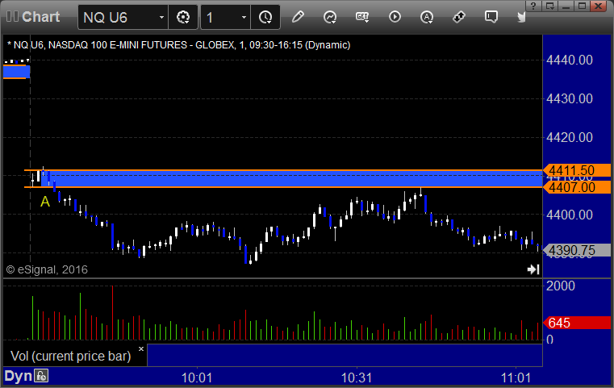614x388 pixels.
Task: Jump to latest bar arrow icon
Action: pyautogui.click(x=533, y=269)
